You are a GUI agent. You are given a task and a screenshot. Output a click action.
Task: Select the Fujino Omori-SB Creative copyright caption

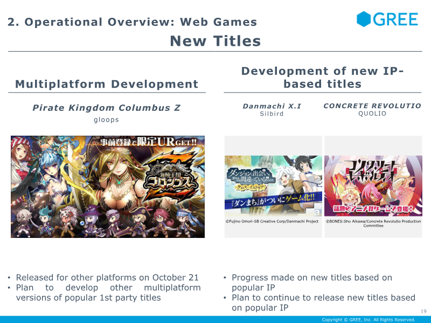coord(272,221)
